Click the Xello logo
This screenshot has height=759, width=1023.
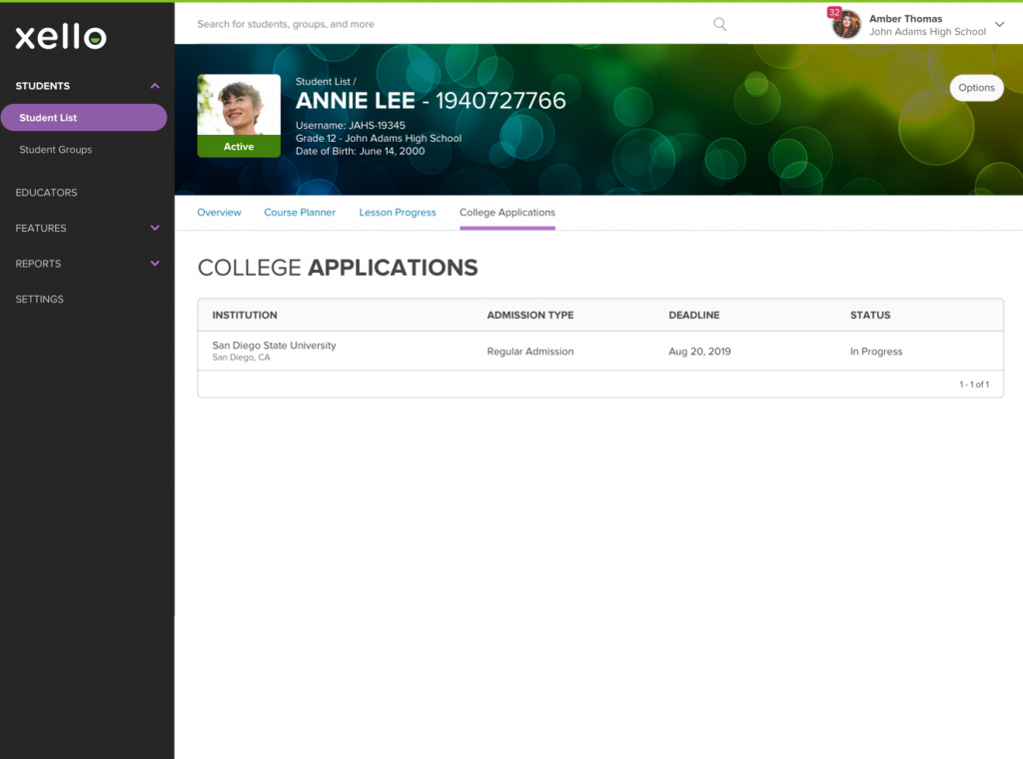click(x=60, y=37)
